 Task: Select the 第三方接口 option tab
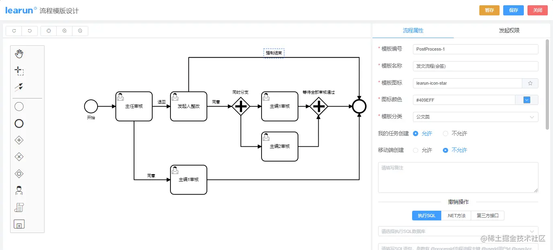point(488,216)
